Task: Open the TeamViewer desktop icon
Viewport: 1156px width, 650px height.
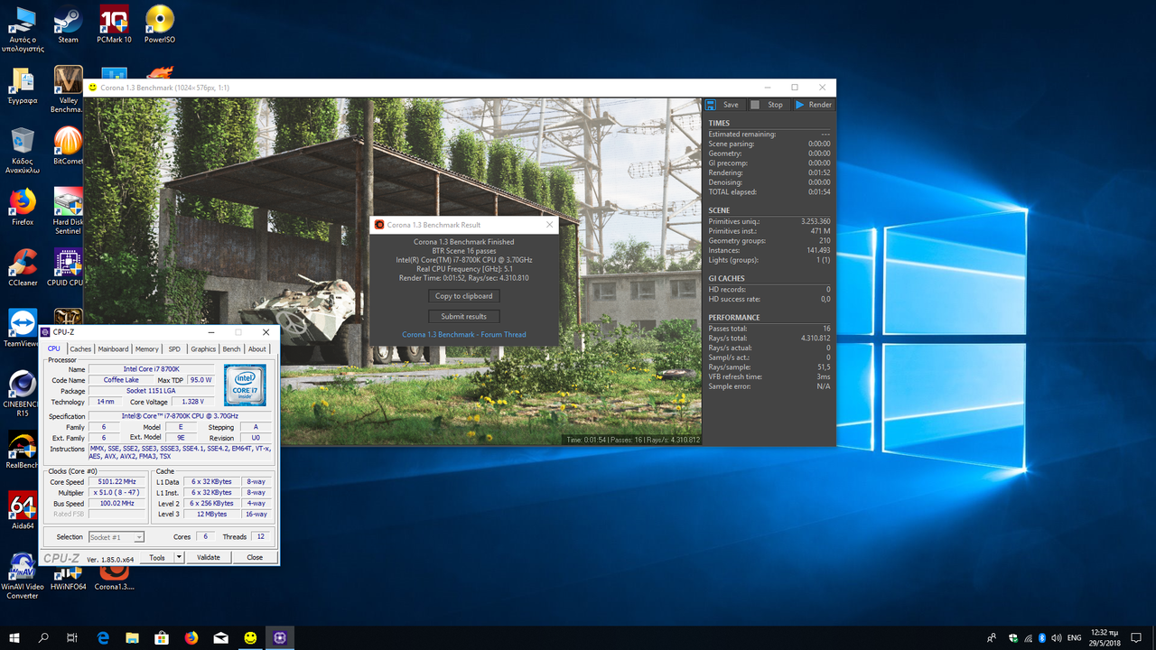Action: 23,329
